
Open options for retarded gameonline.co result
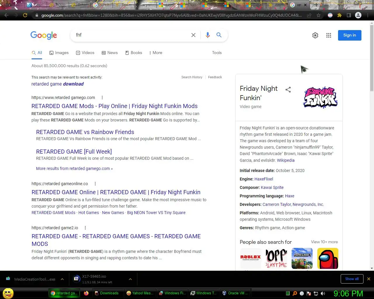click(95, 184)
